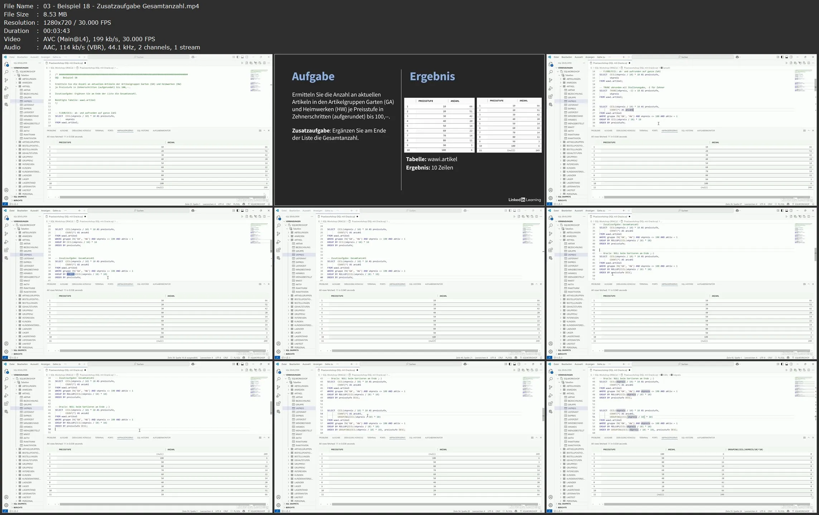Open Extensions icon in the three-column result frame
The height and width of the screenshot is (515, 819).
(550, 404)
